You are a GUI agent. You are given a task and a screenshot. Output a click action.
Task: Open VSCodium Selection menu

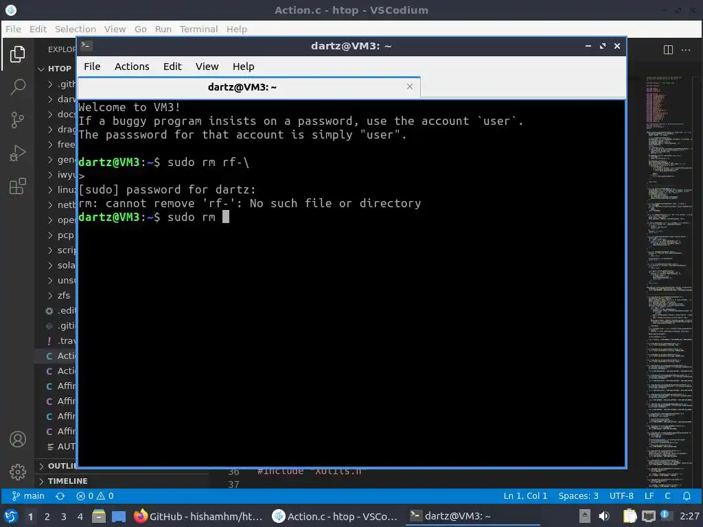point(76,29)
